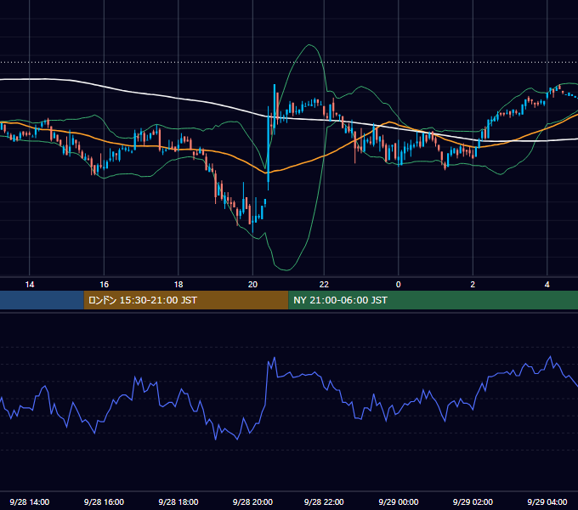Click the hour label 20 on price chart axis
This screenshot has height=510, width=578.
(252, 284)
